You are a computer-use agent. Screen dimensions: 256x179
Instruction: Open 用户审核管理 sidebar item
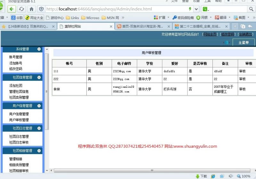[19, 120]
